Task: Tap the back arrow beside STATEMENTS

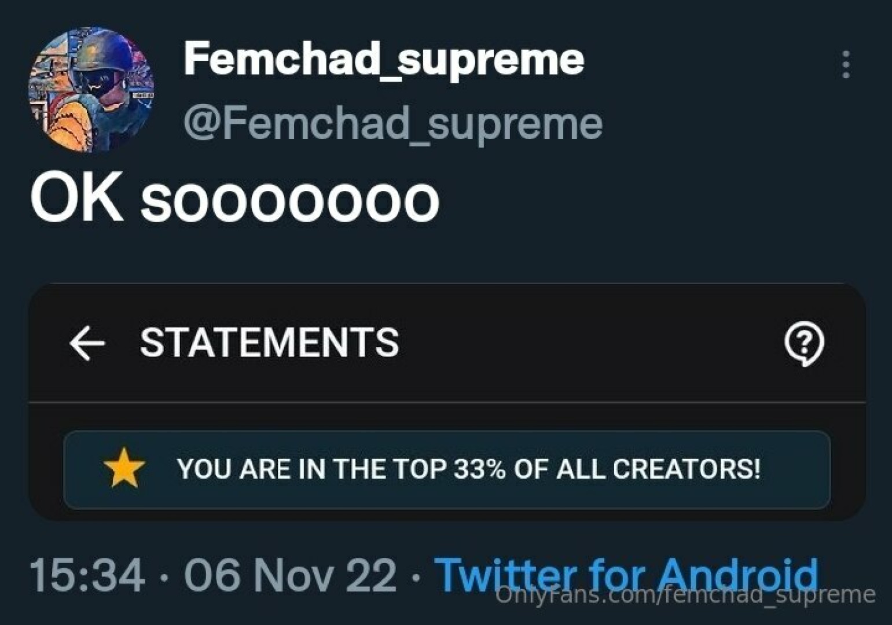Action: click(87, 343)
